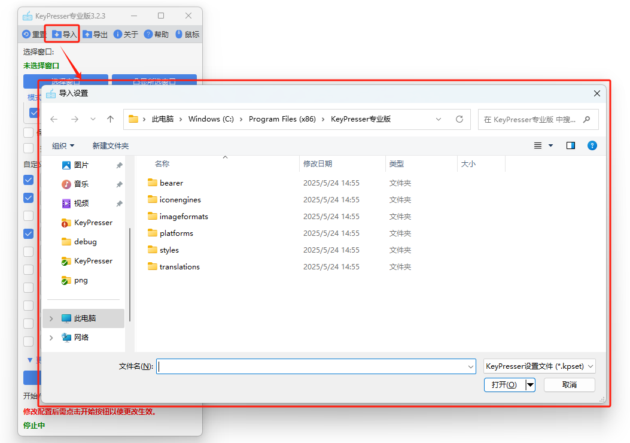The width and height of the screenshot is (630, 443).
Task: Click 停止中 status text in KeyPresser
Action: pos(34,425)
